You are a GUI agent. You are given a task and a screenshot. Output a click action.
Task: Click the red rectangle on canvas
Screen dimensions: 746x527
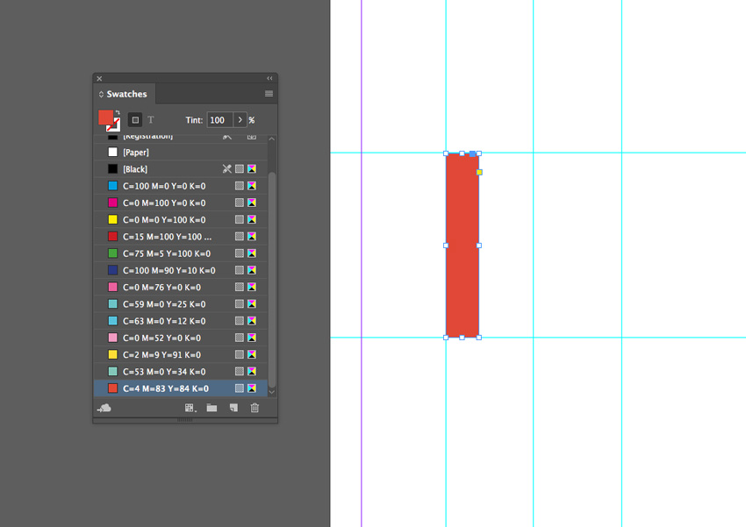click(x=463, y=263)
